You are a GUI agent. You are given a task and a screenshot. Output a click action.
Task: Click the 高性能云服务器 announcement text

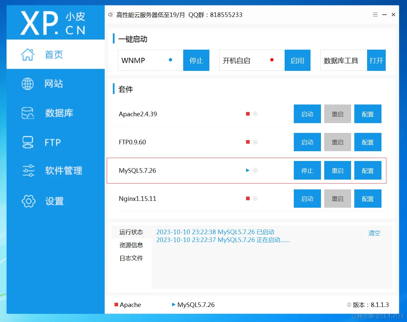point(179,15)
